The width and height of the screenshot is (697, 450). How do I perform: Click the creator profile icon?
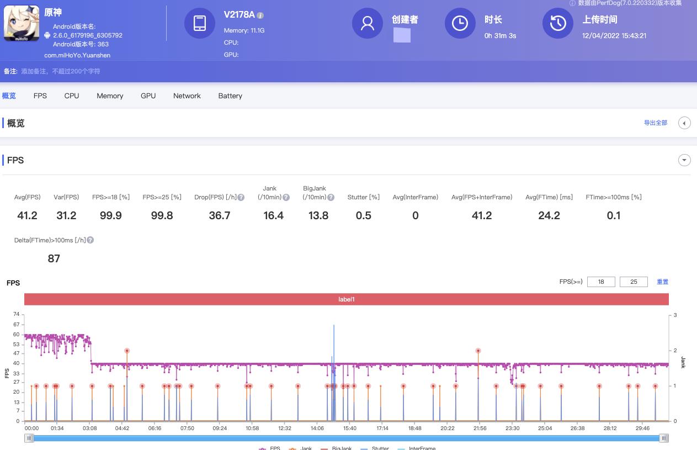point(368,24)
